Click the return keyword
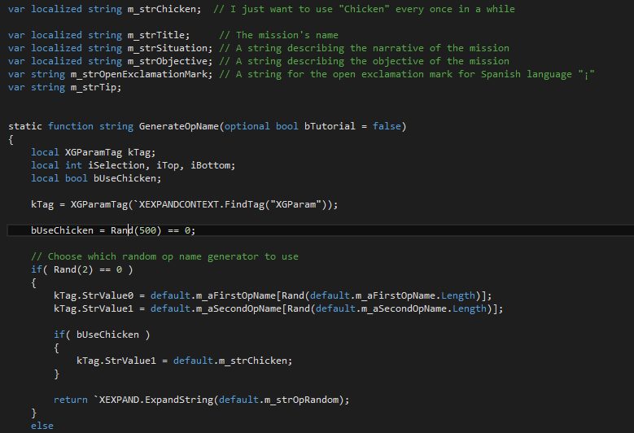 tap(71, 400)
